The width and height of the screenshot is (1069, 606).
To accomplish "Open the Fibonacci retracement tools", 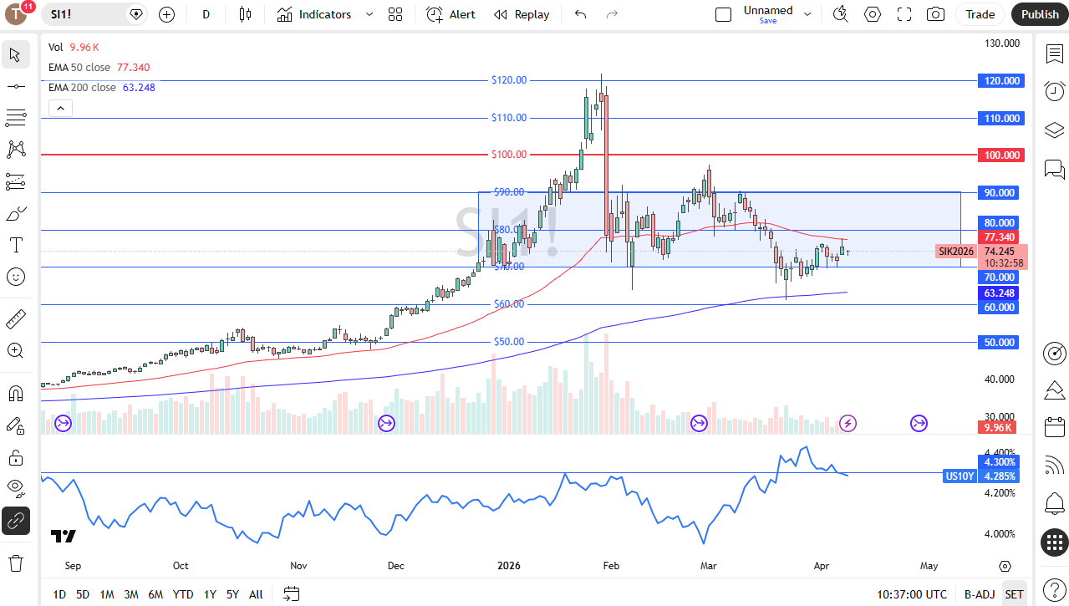I will [x=15, y=118].
